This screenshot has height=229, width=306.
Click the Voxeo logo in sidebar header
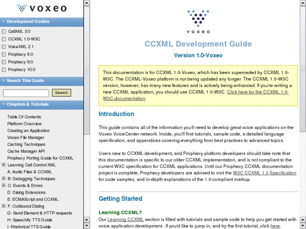42,8
